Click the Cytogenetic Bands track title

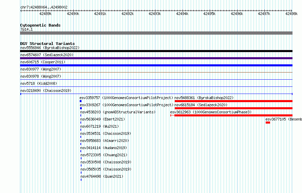(x=40, y=25)
